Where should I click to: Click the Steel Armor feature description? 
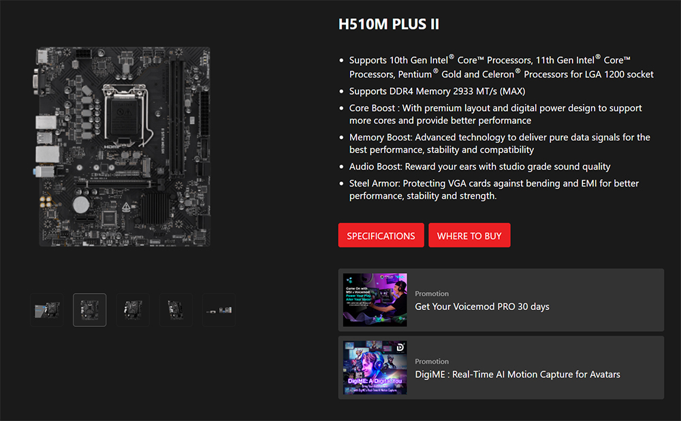pos(494,189)
